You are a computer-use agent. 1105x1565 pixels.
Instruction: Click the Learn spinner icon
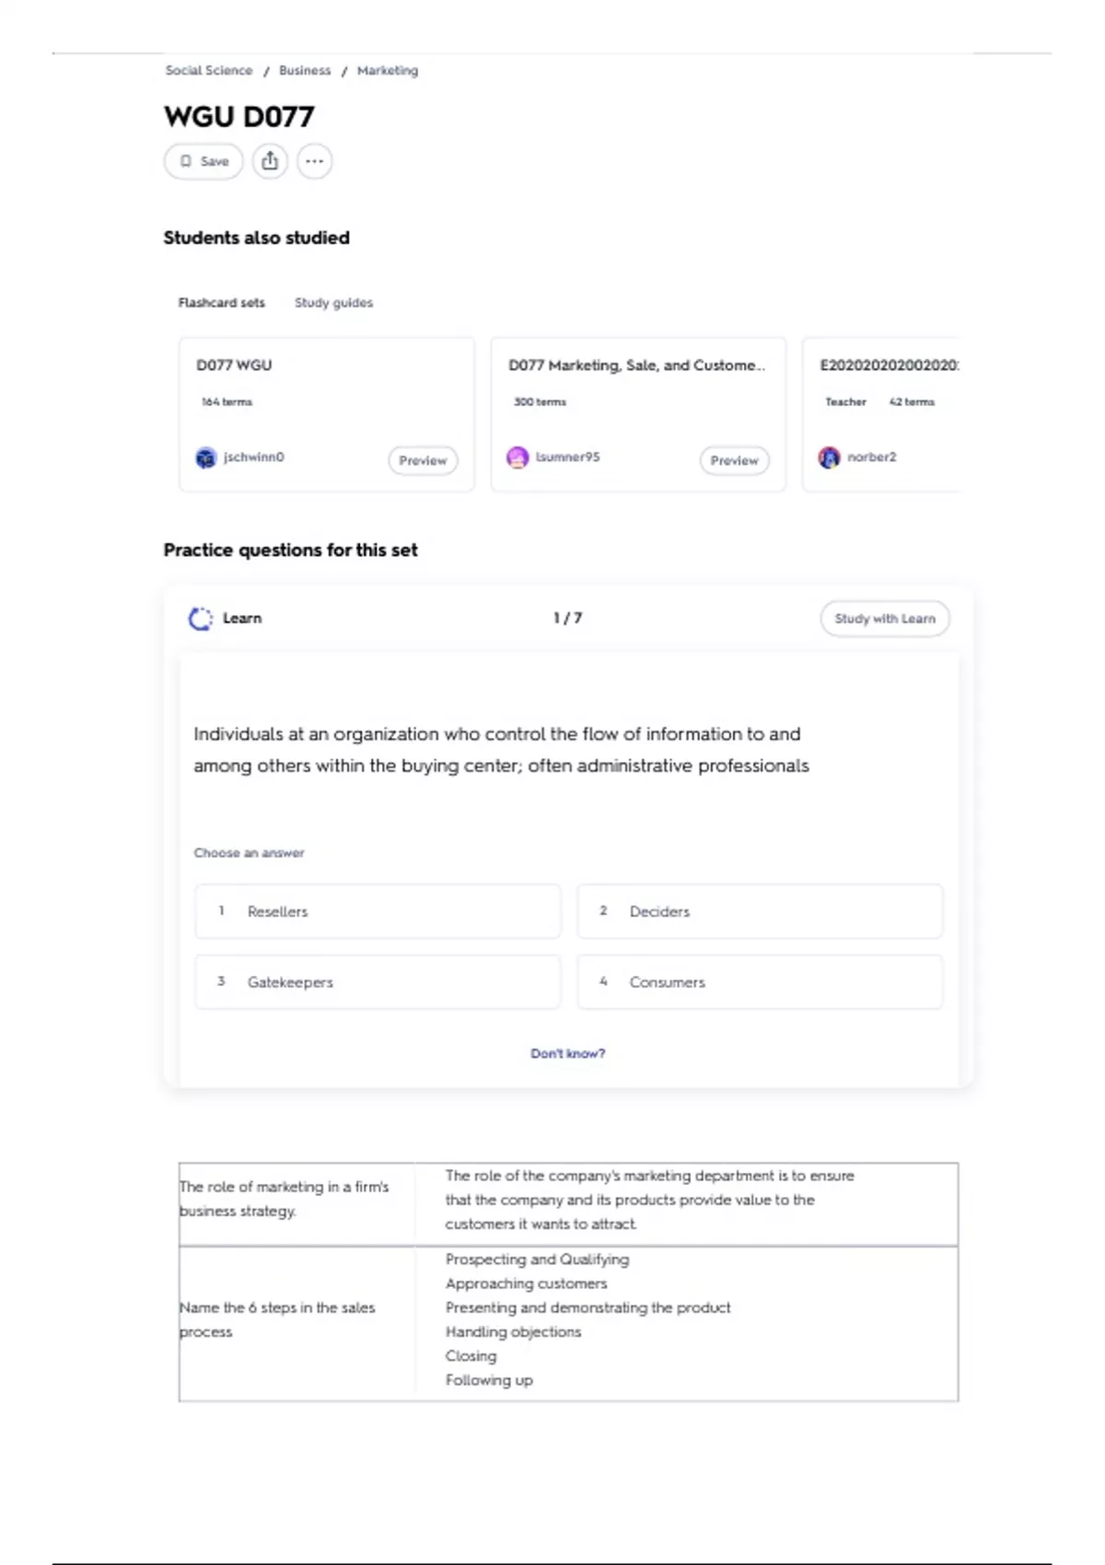pyautogui.click(x=200, y=619)
